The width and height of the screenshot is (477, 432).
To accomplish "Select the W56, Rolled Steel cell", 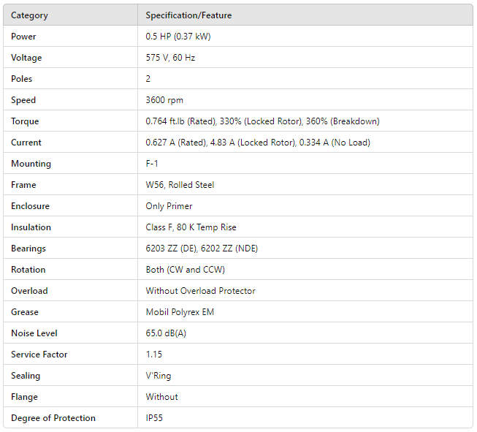I will point(180,185).
